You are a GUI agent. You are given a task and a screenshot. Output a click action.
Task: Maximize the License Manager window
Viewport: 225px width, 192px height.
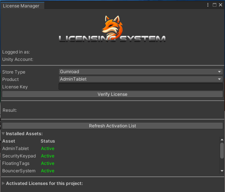[x=214, y=5]
